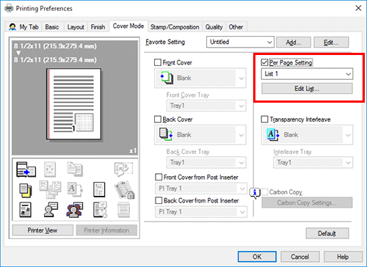Expand the Favorite Setting Untitled dropdown

click(240, 42)
